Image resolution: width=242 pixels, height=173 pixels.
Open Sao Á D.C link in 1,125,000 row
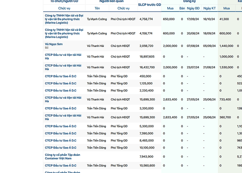click(x=61, y=83)
